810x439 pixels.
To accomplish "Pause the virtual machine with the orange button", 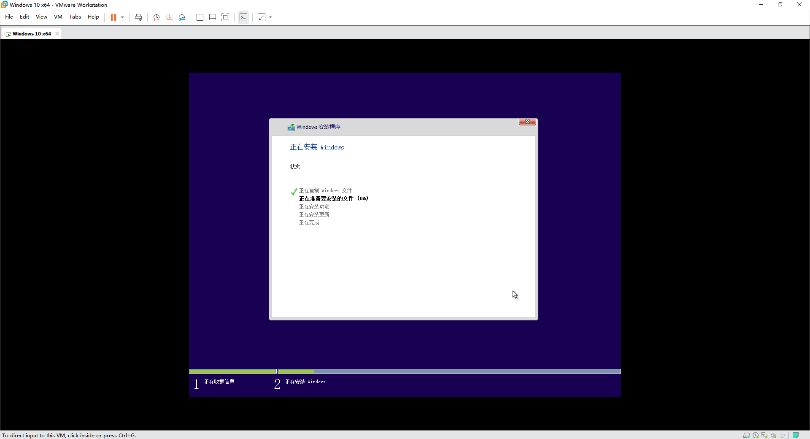I will (x=113, y=17).
